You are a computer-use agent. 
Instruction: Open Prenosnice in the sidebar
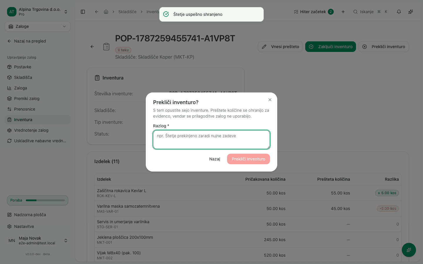38,109
